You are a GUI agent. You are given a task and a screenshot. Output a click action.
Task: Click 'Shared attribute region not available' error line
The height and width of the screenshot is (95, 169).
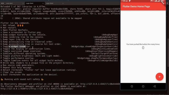(x=41, y=18)
